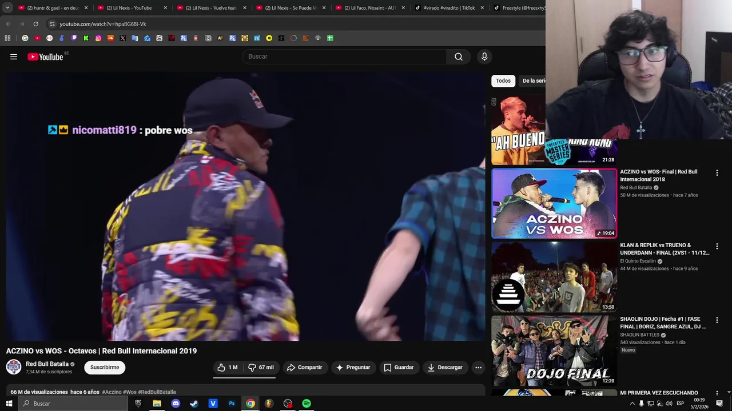Viewport: 732px width, 411px height.
Task: Open the Twitch bookmark
Action: [x=74, y=38]
